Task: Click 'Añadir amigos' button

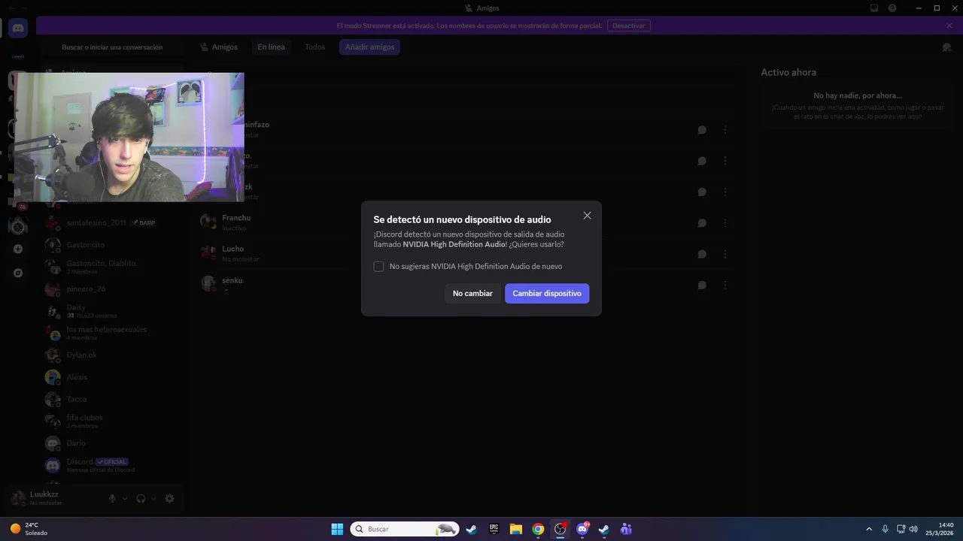Action: click(369, 47)
